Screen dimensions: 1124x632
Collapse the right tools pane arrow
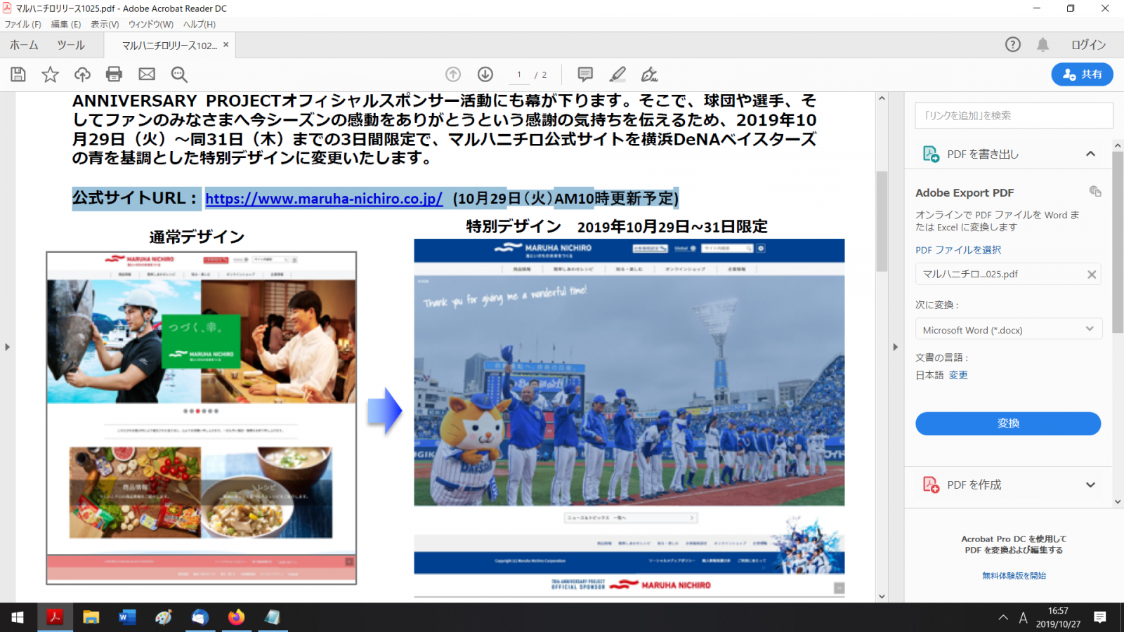point(895,347)
